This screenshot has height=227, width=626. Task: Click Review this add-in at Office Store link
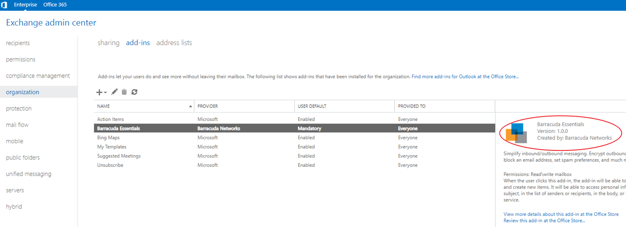point(544,221)
